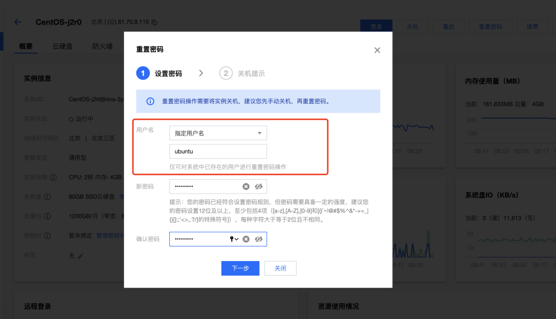Copy the IP address 81.70.9.115 via copy icon

pos(154,22)
